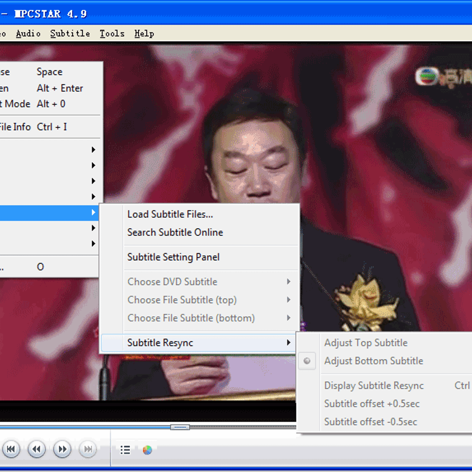Click the menu row with shortcut O
Viewport: 472px width, 472px height.
[49, 267]
